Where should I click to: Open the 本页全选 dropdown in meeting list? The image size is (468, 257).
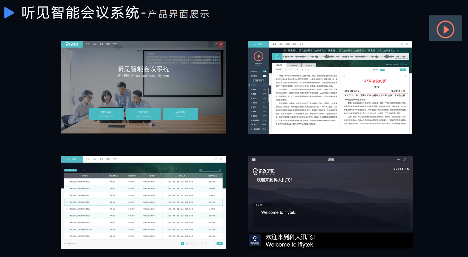[x=71, y=170]
